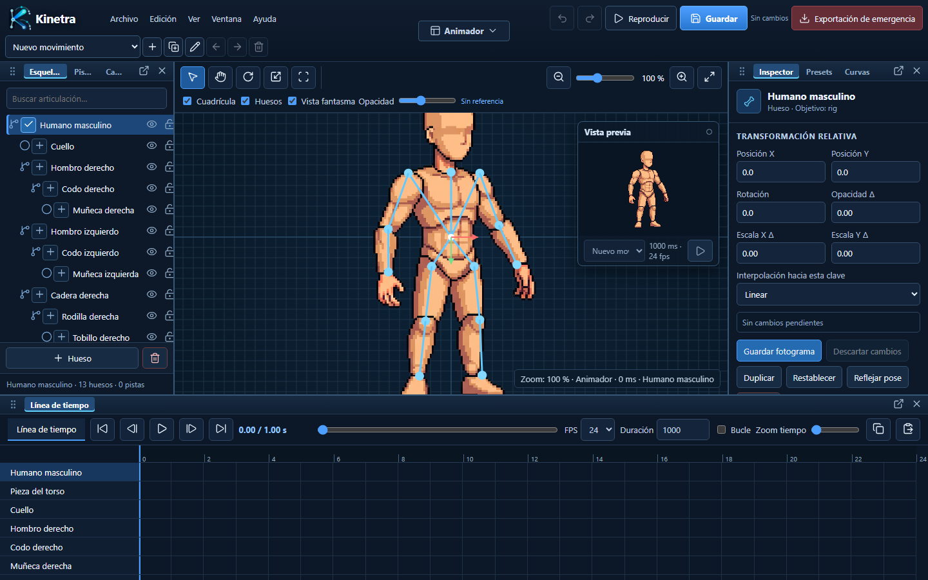Click Exportación de emergencia button

point(857,19)
